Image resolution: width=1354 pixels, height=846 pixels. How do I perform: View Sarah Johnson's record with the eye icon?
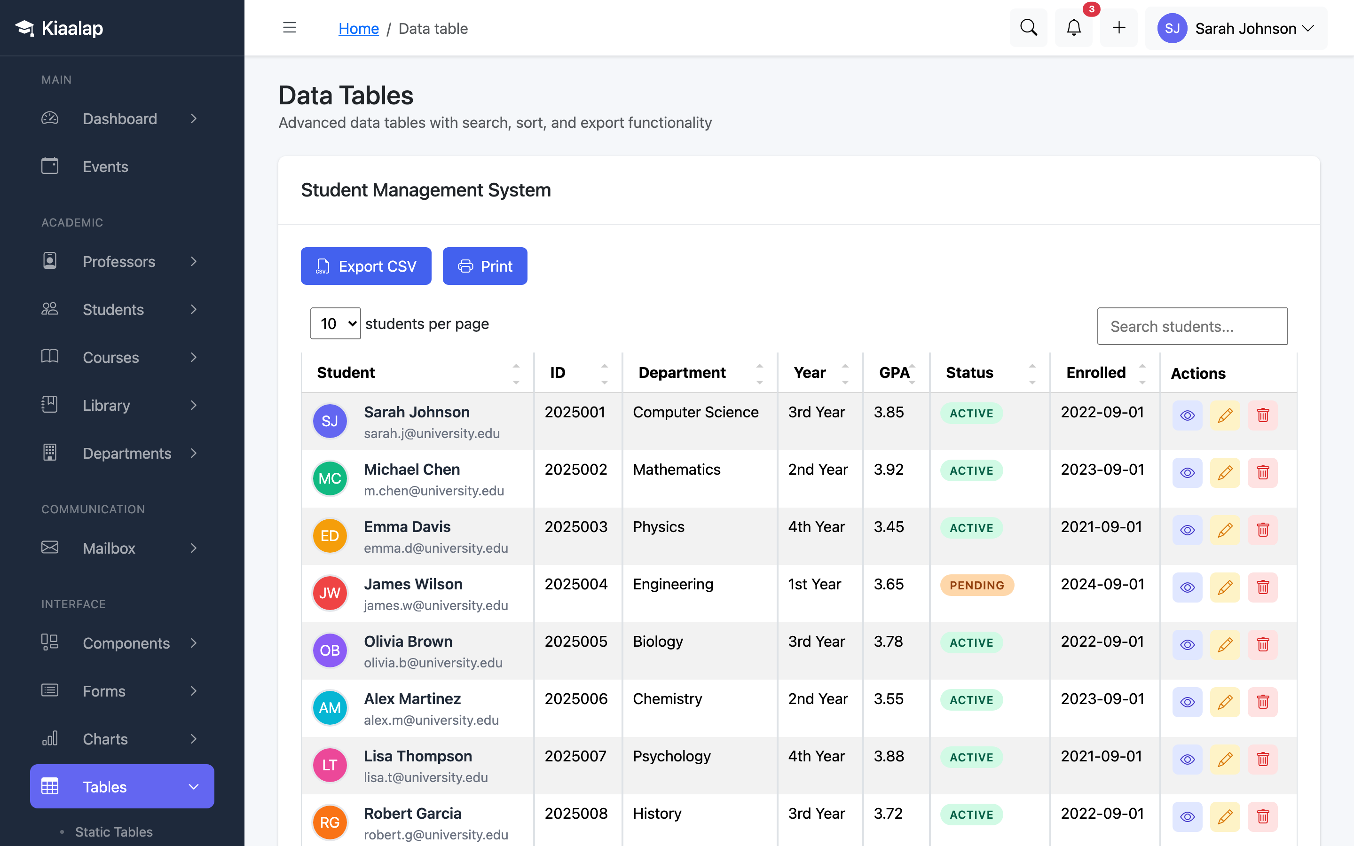1187,415
